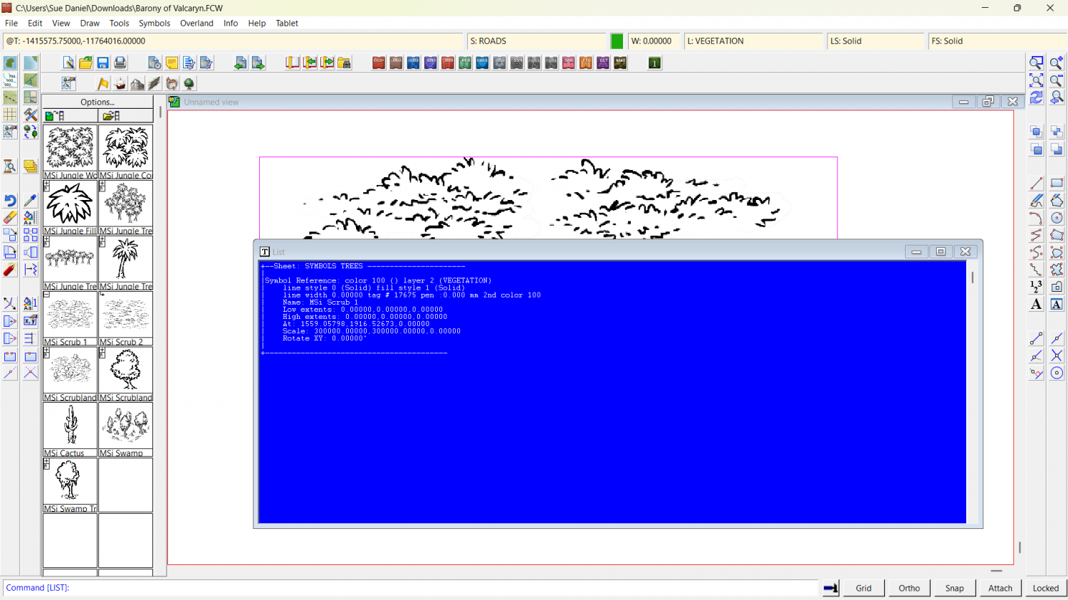Click the Save (floppy disk) toolbar icon
This screenshot has height=600, width=1068.
[103, 63]
